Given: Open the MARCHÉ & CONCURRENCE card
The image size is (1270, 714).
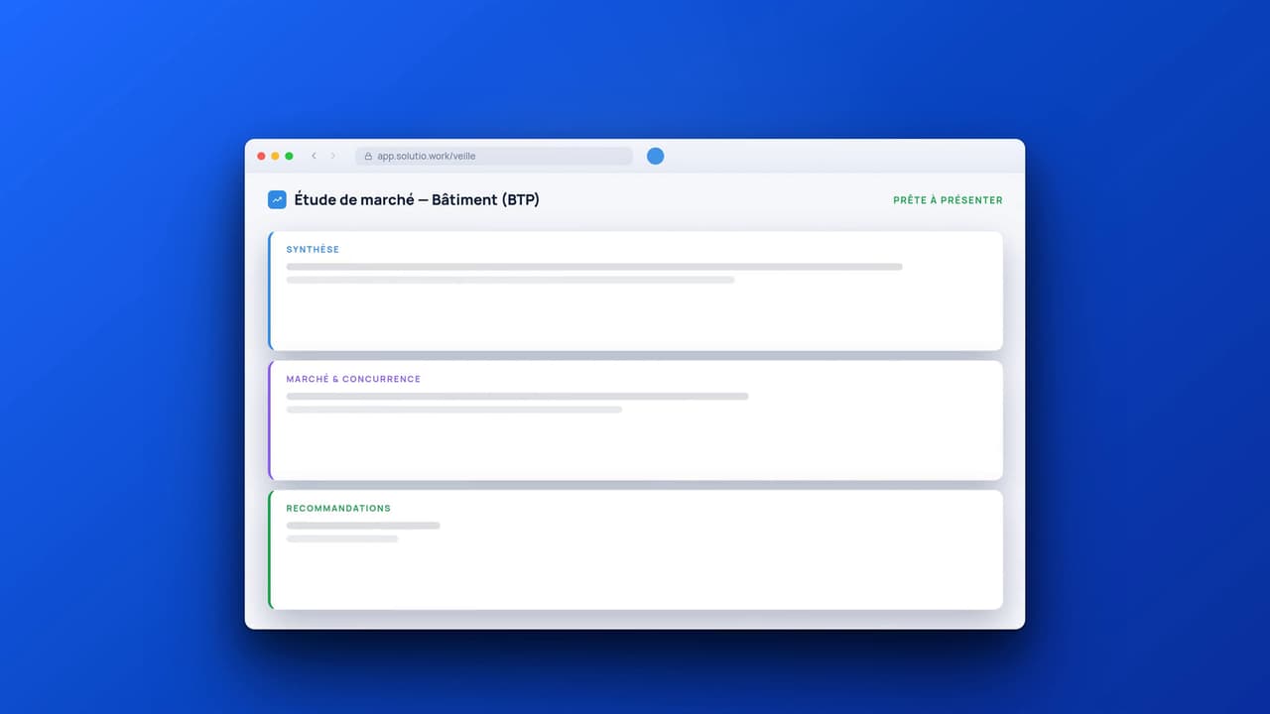Looking at the screenshot, I should click(635, 420).
